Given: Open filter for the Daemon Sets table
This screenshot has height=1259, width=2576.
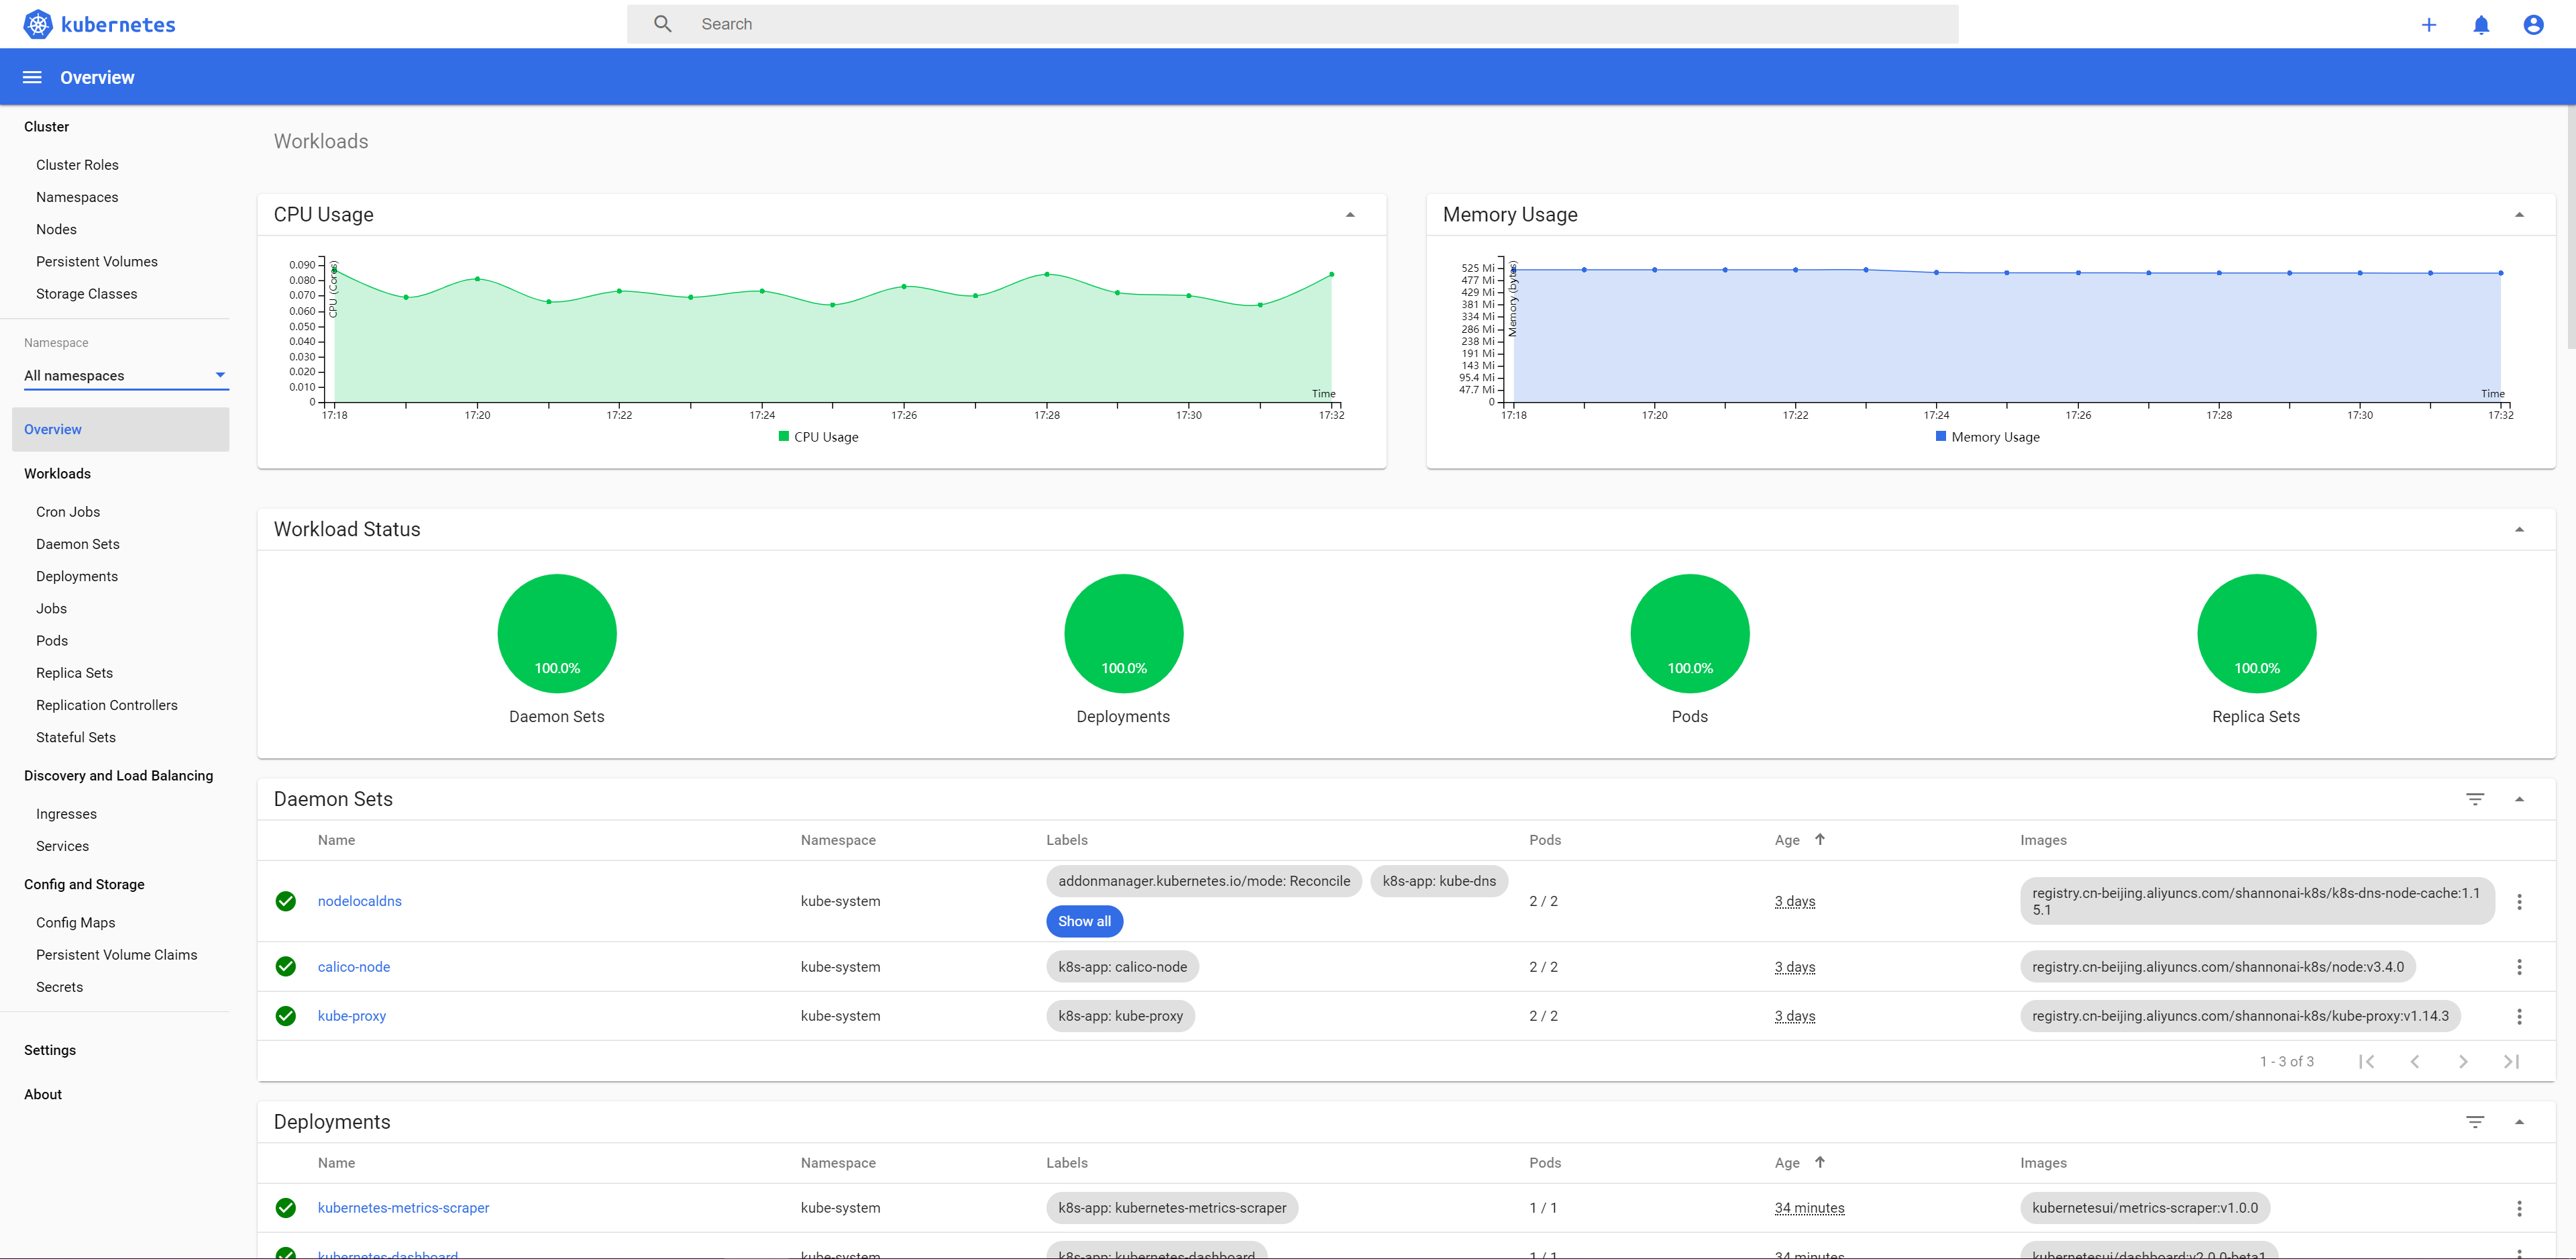Looking at the screenshot, I should [2475, 799].
